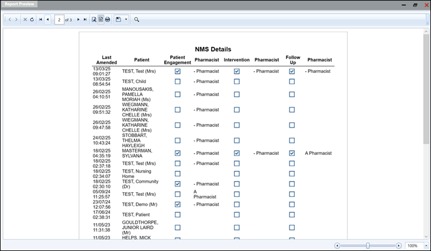The width and height of the screenshot is (431, 251).
Task: Zoom out with the minus circle button
Action: click(337, 246)
